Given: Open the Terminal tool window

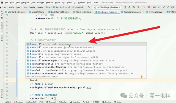Looking at the screenshot, I should [x=51, y=102].
